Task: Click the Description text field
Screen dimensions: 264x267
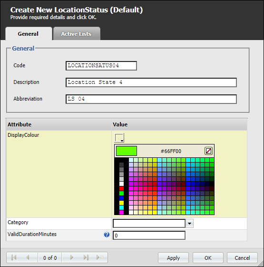Action: (x=151, y=82)
